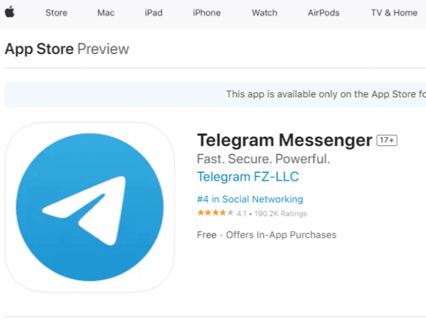426x320 pixels.
Task: Click the Offers In-App Purchases text
Action: (281, 235)
